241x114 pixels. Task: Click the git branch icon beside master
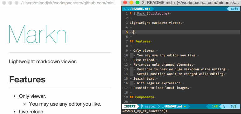point(142,107)
